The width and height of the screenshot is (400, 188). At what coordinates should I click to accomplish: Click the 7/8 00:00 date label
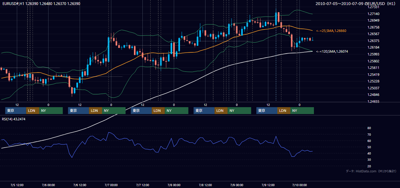(174, 185)
